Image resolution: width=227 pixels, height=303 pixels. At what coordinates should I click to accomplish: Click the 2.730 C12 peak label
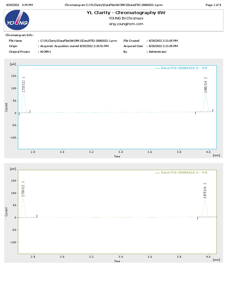point(23,189)
